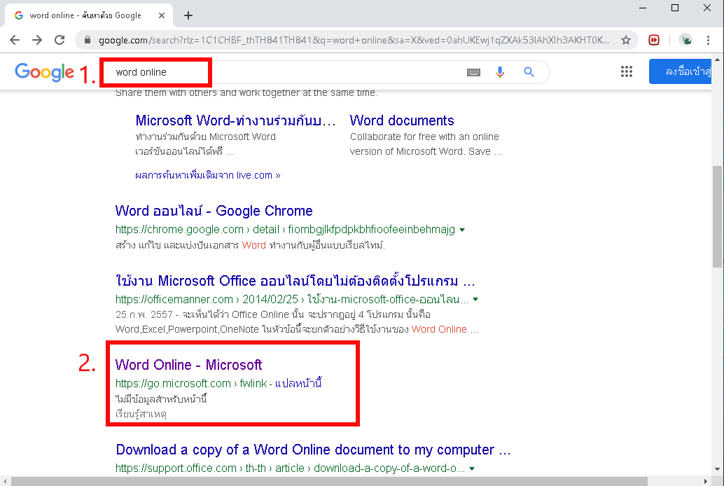
Task: Click the แปลหน้านี้ translate link
Action: (x=298, y=384)
